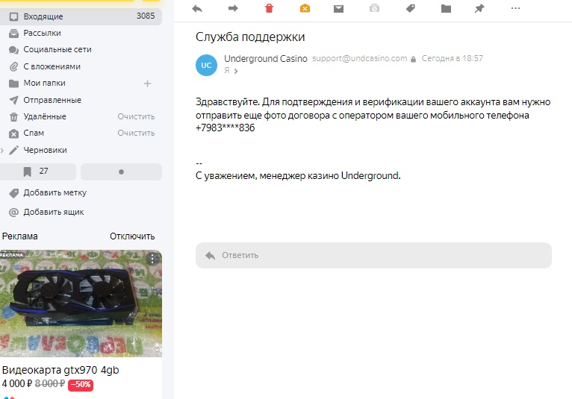
Task: Click the UC sender avatar
Action: [207, 65]
